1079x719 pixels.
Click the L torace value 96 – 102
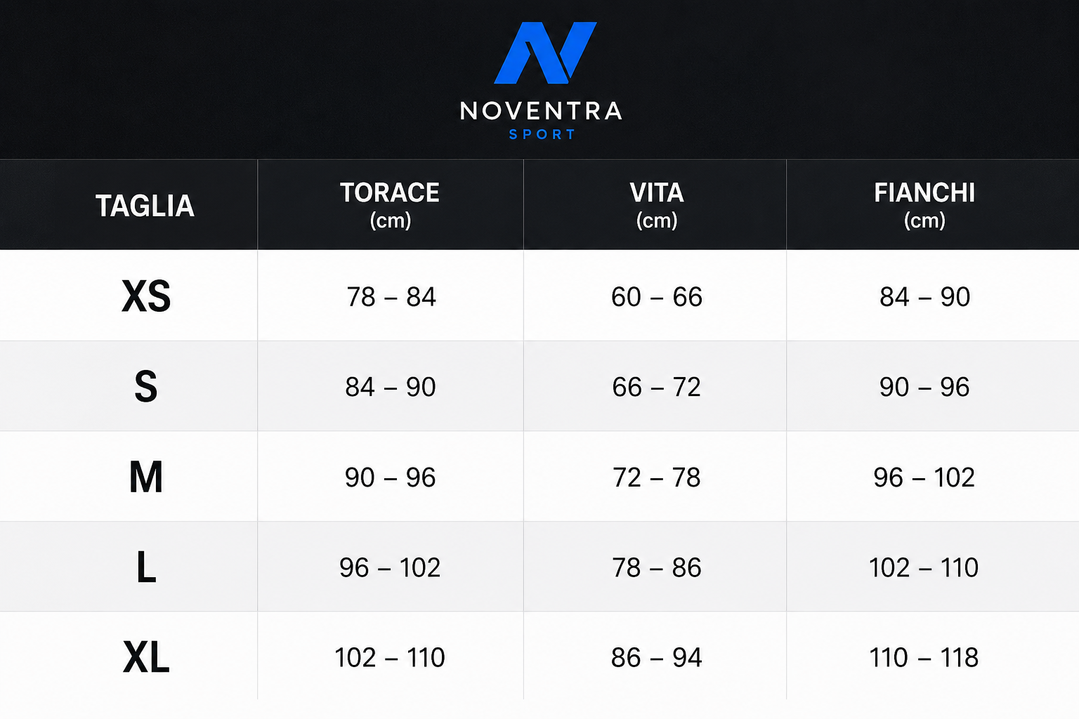(x=390, y=567)
